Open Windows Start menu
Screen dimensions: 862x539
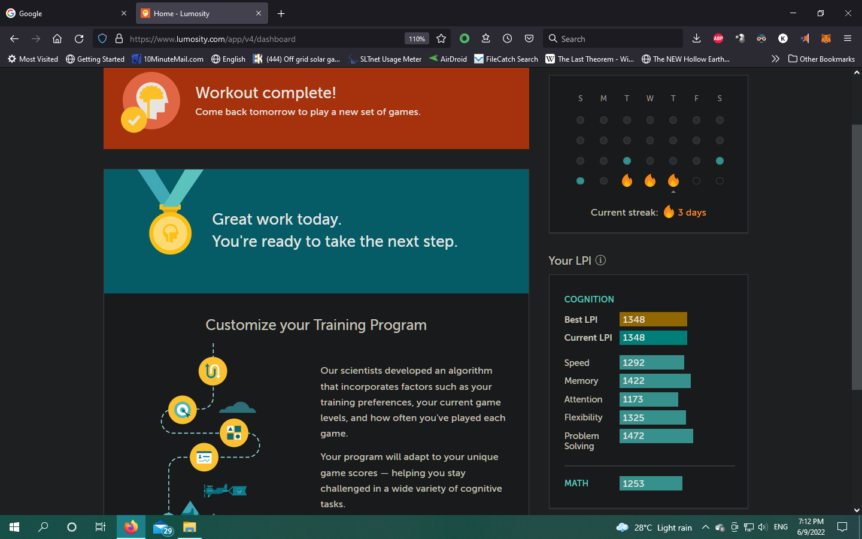(x=14, y=527)
